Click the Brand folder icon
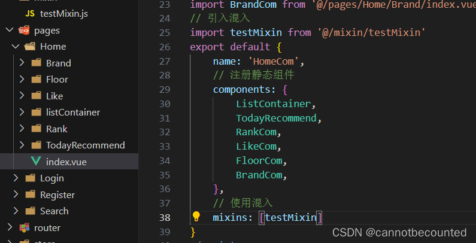 36,63
